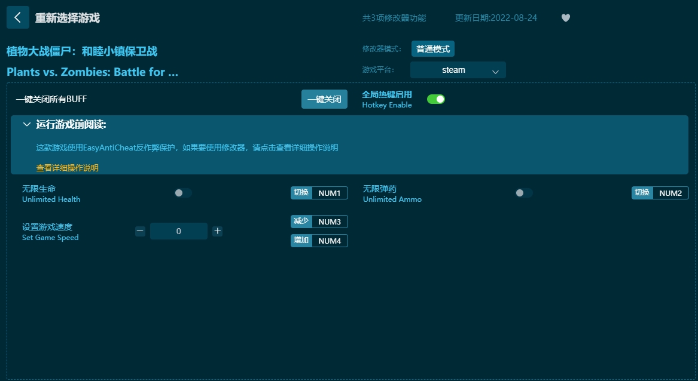Viewport: 698px width, 381px height.
Task: Click the heart favorite icon
Action: point(565,18)
